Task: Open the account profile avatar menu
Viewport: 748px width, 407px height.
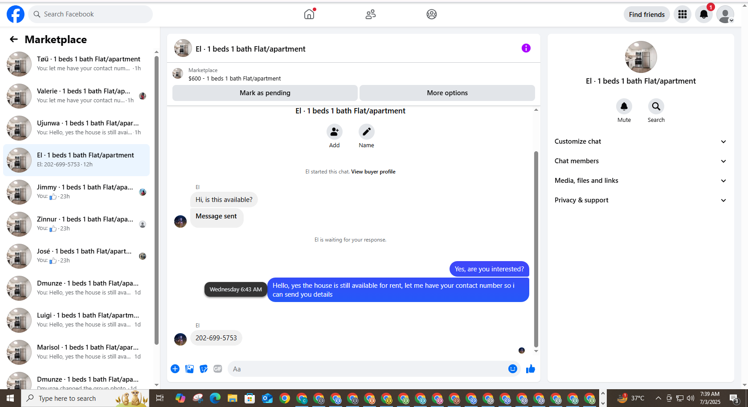Action: pos(725,14)
